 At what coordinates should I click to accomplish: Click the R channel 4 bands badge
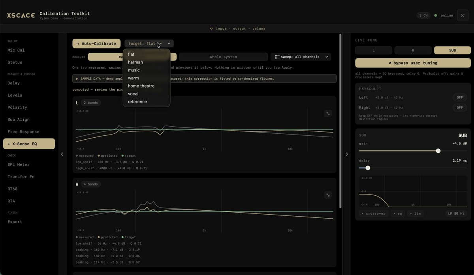click(x=91, y=184)
